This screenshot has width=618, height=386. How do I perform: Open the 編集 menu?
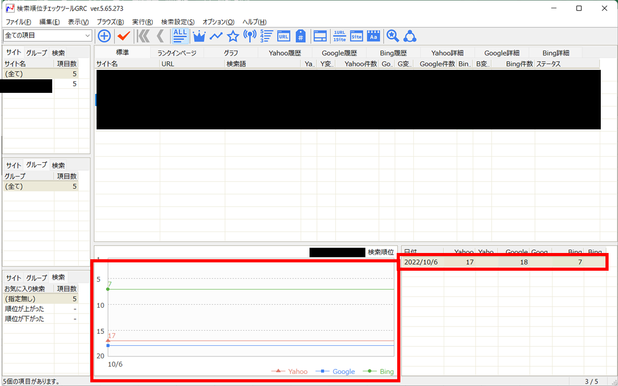click(x=50, y=22)
